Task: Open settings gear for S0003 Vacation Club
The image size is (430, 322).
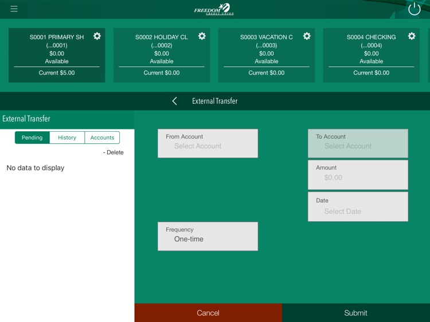Action: click(307, 36)
